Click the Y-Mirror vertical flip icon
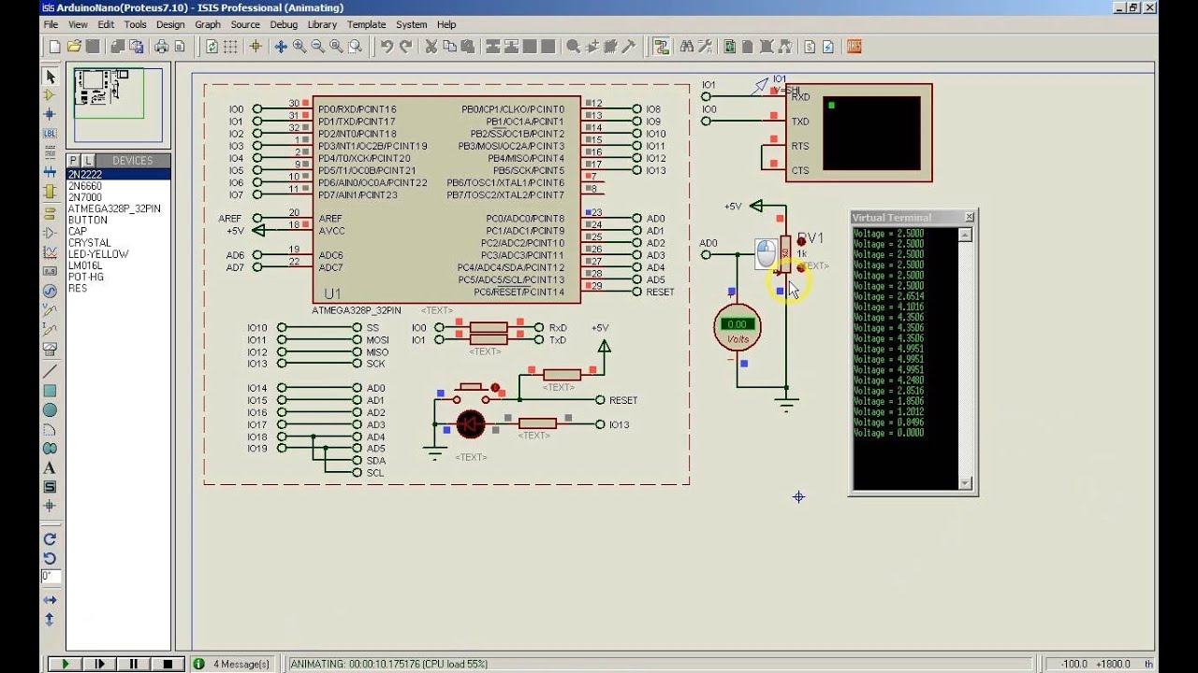The width and height of the screenshot is (1198, 673). tap(50, 620)
